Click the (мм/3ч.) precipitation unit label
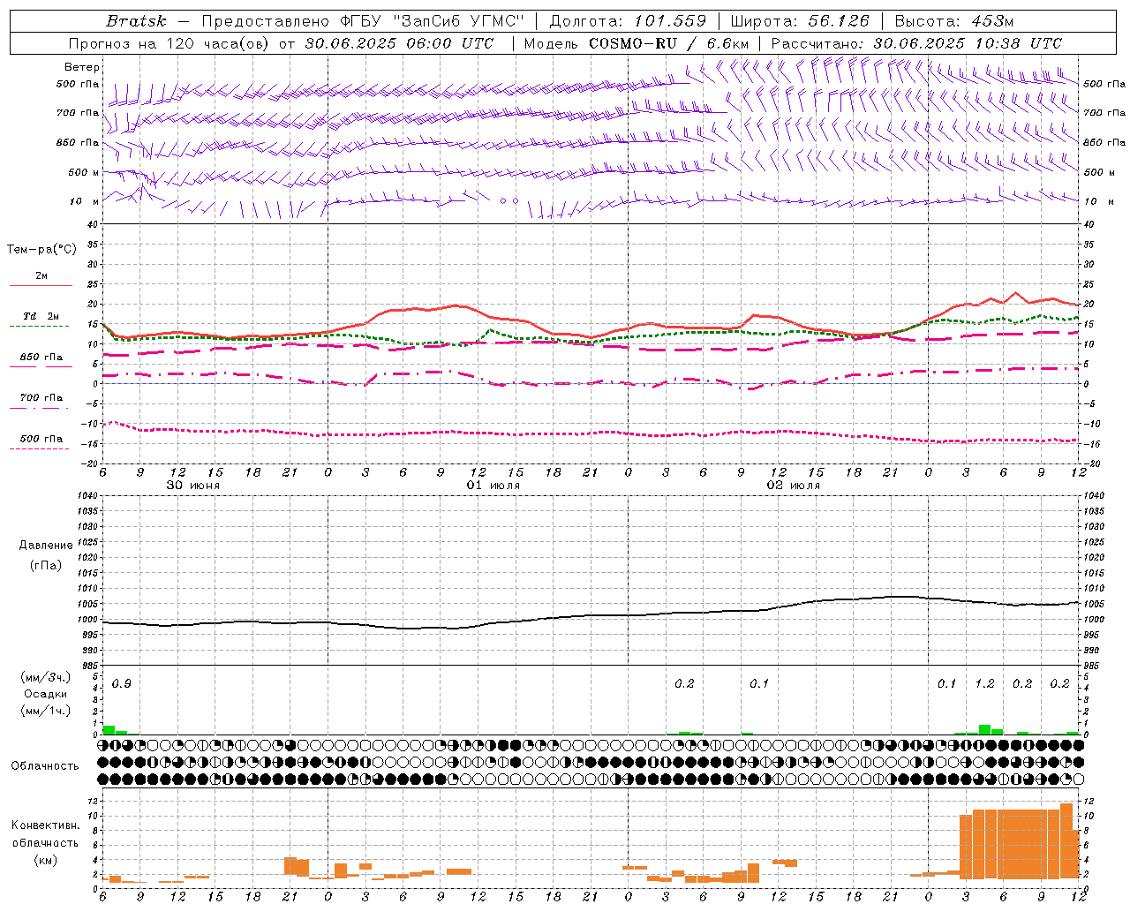 point(45,677)
